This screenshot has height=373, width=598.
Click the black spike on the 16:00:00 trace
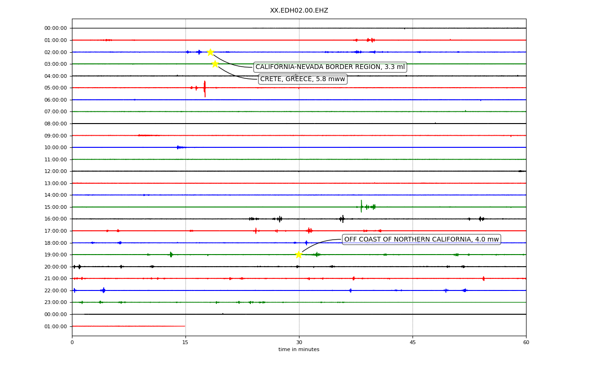(x=342, y=219)
